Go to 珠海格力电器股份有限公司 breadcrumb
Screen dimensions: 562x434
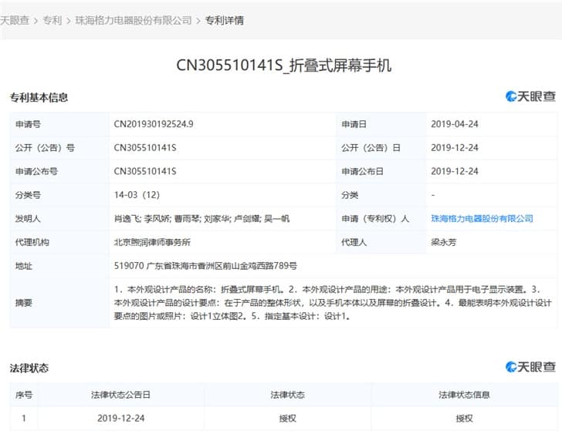(x=134, y=20)
